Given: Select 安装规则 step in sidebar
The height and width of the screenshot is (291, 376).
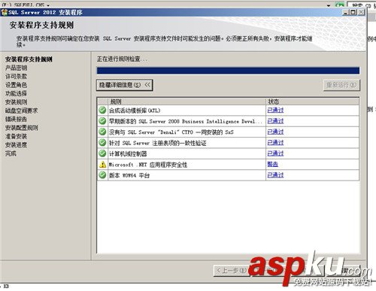Looking at the screenshot, I should click(x=16, y=102).
